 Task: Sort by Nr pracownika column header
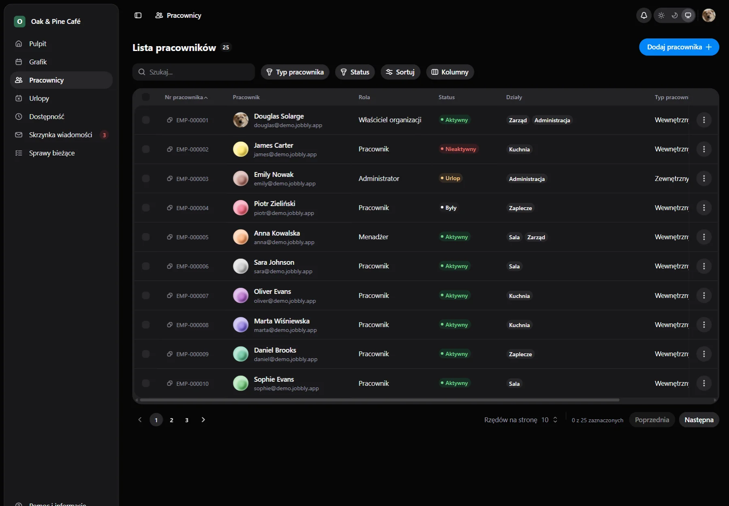(186, 97)
